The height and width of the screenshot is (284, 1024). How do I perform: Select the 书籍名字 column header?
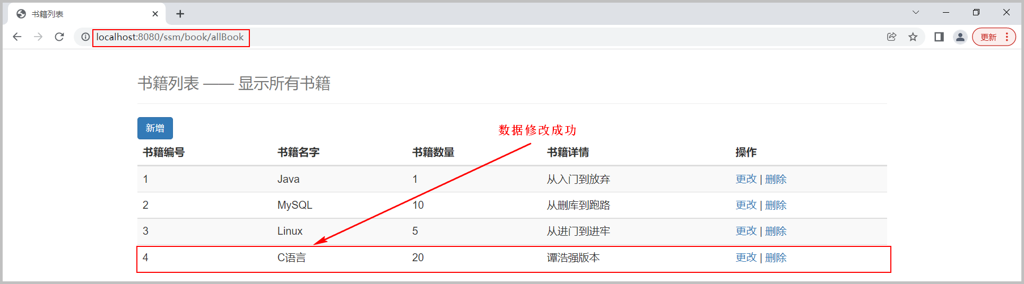coord(298,153)
